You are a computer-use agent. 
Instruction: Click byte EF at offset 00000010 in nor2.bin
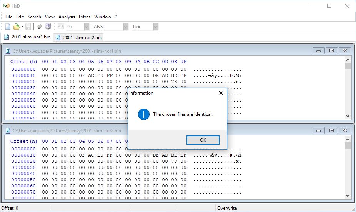[x=183, y=155]
